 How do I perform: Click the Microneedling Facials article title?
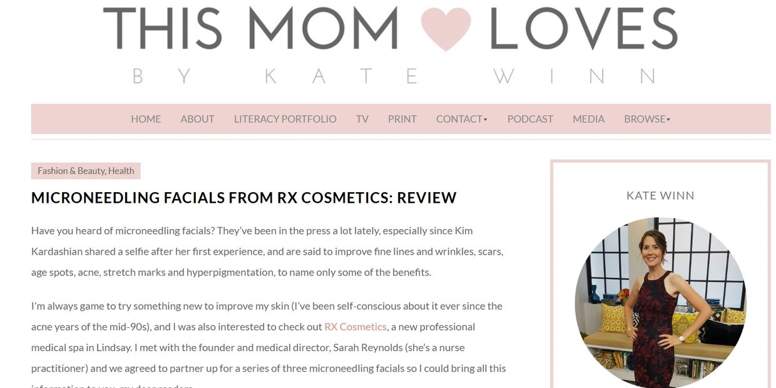pos(243,198)
